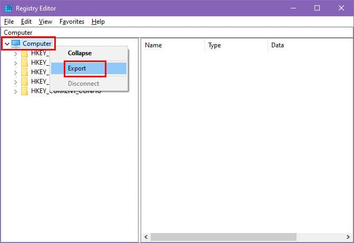Click the horizontal scrollbar thumb
The width and height of the screenshot is (354, 243).
pos(223,237)
